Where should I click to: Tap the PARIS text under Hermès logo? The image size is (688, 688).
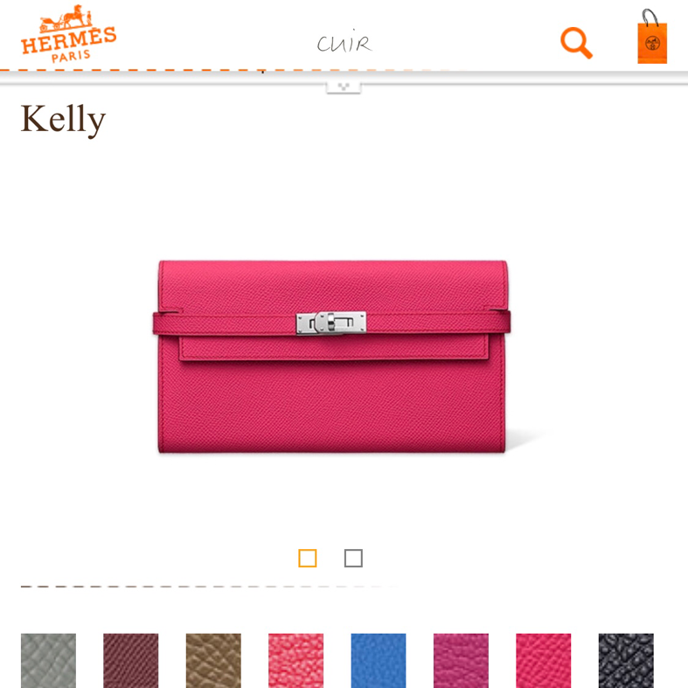click(x=71, y=56)
